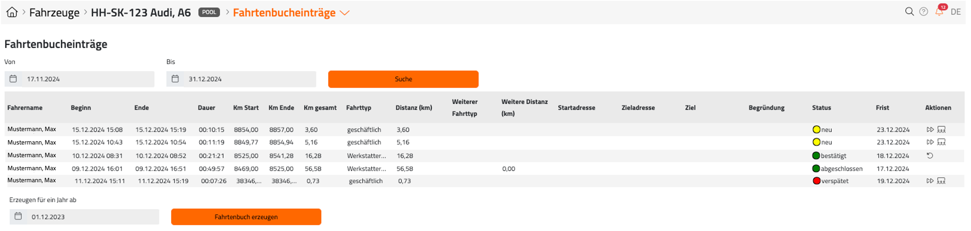The image size is (971, 231).
Task: Click group icon for 10:43 trip row
Action: click(941, 142)
